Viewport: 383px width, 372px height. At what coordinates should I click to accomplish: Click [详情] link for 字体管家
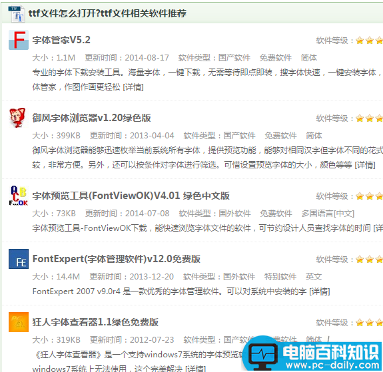pyautogui.click(x=133, y=87)
